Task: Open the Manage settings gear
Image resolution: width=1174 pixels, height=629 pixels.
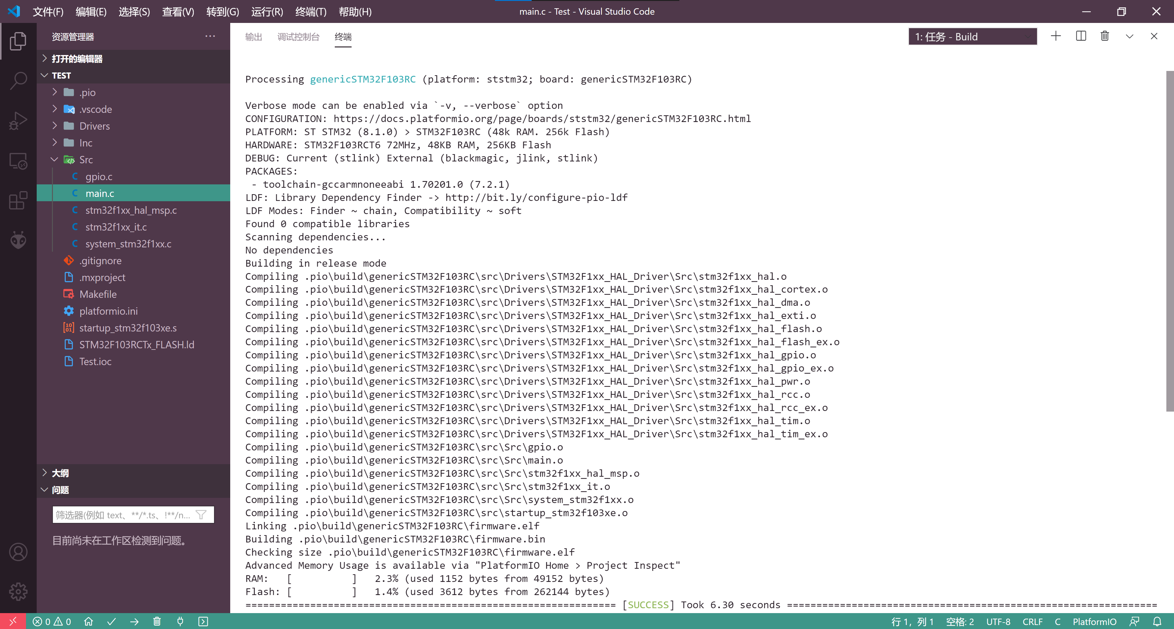Action: click(x=18, y=592)
